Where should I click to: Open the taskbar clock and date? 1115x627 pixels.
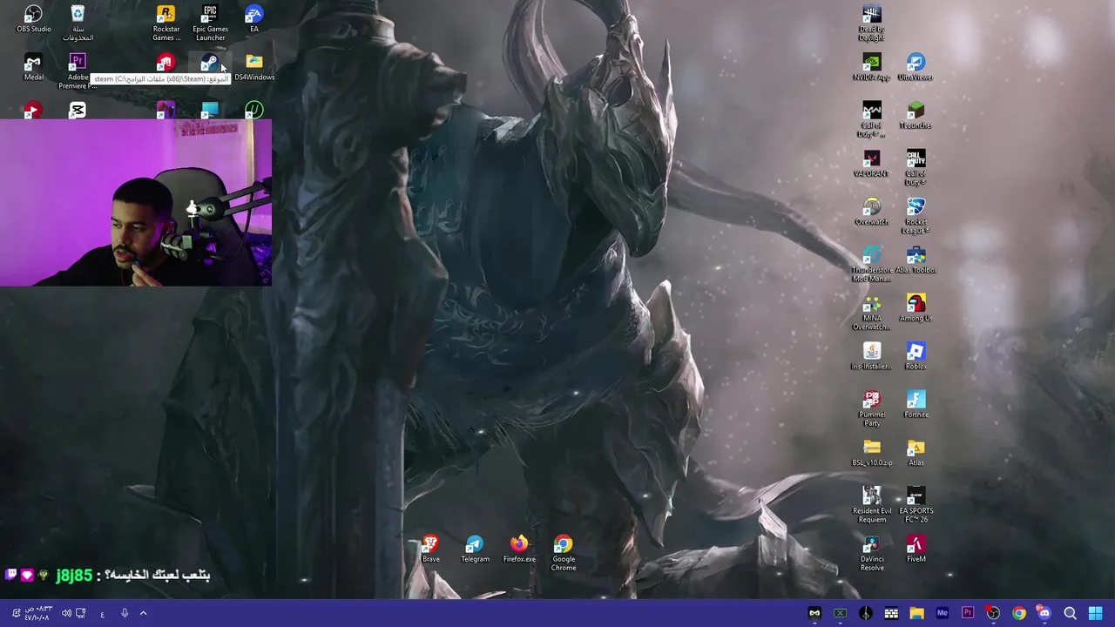[x=37, y=613]
